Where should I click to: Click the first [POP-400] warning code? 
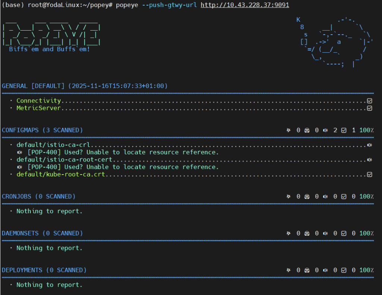tap(44, 152)
